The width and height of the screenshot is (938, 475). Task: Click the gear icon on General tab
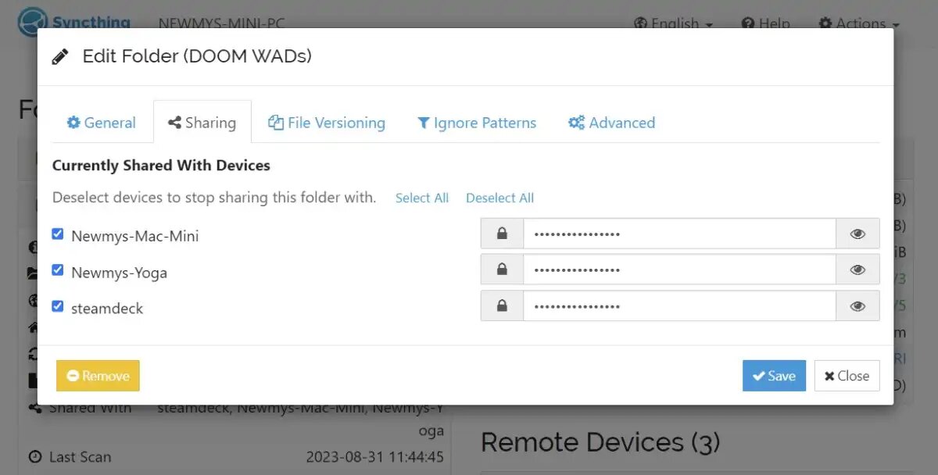tap(73, 123)
